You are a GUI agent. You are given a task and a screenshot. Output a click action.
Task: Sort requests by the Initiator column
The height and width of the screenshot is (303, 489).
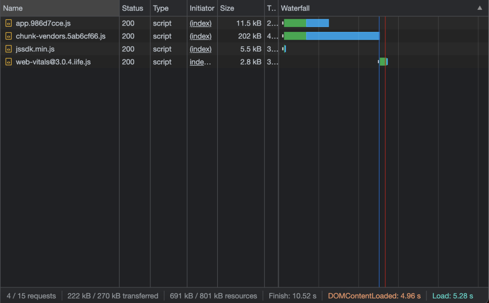click(202, 8)
